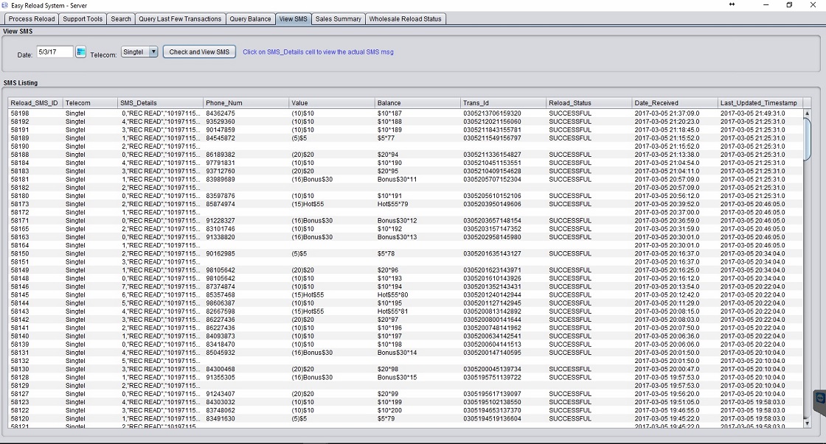Click the Easy Reload System app icon
Image resolution: width=826 pixels, height=444 pixels.
click(4, 5)
